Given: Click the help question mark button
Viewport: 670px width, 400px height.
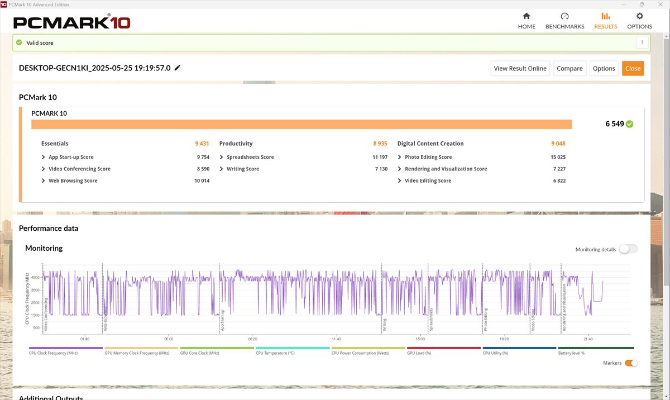Looking at the screenshot, I should (642, 42).
